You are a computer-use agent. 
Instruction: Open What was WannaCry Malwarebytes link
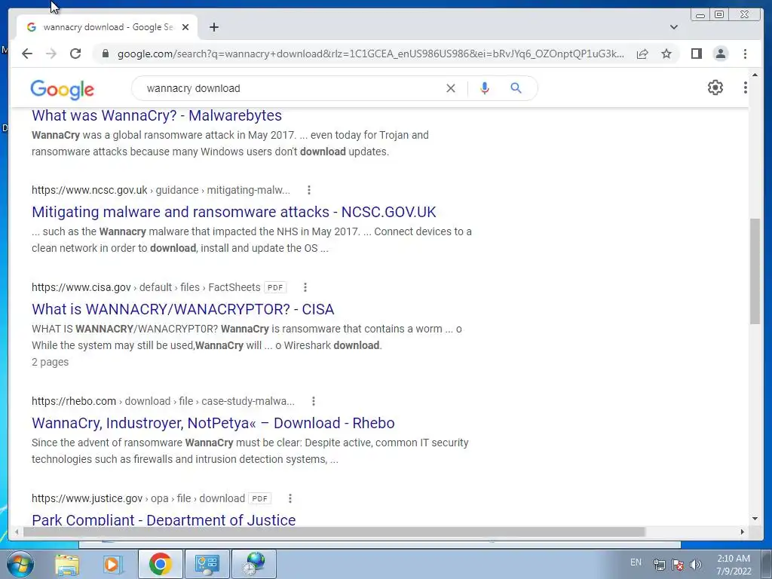[157, 115]
